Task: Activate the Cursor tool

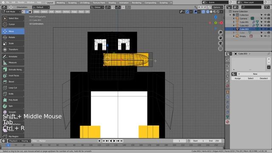Action: (13, 24)
